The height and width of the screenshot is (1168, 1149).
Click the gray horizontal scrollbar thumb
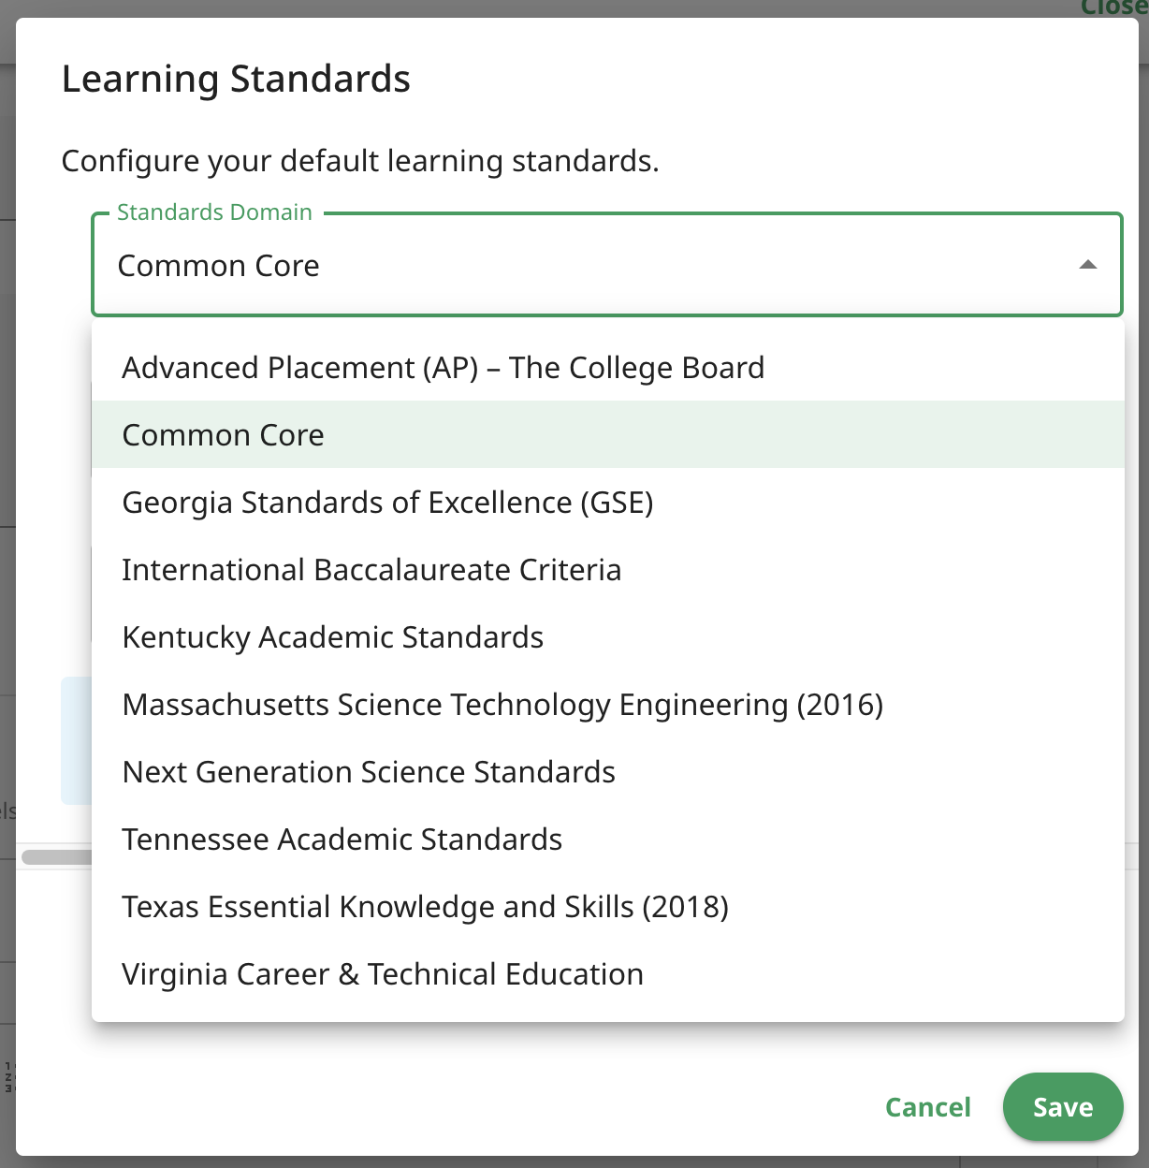pyautogui.click(x=56, y=857)
